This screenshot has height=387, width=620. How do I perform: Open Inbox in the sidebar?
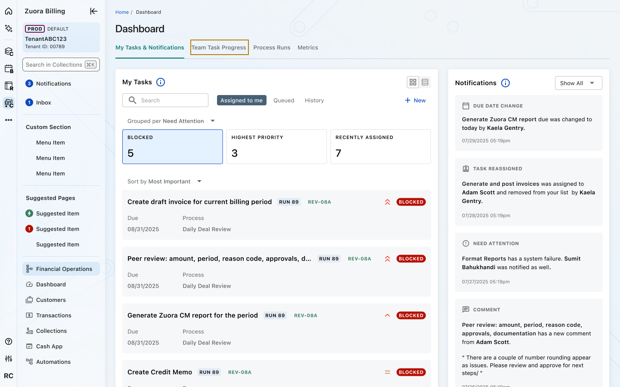tap(61, 102)
